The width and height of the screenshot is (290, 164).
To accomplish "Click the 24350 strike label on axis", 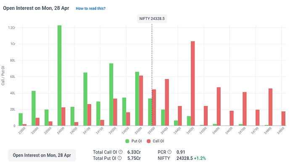I will 151,131.
